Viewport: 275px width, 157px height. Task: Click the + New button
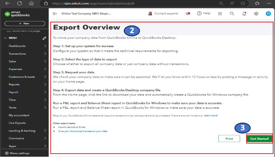click(x=25, y=24)
